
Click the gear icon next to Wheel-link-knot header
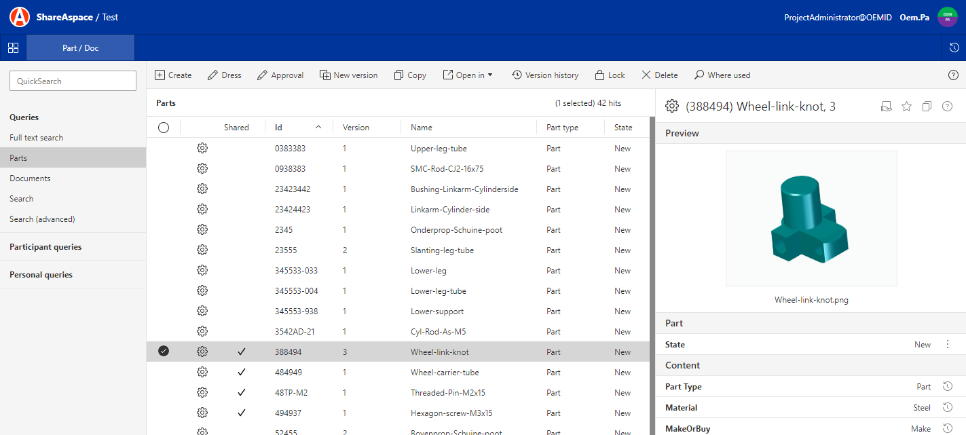pyautogui.click(x=671, y=106)
